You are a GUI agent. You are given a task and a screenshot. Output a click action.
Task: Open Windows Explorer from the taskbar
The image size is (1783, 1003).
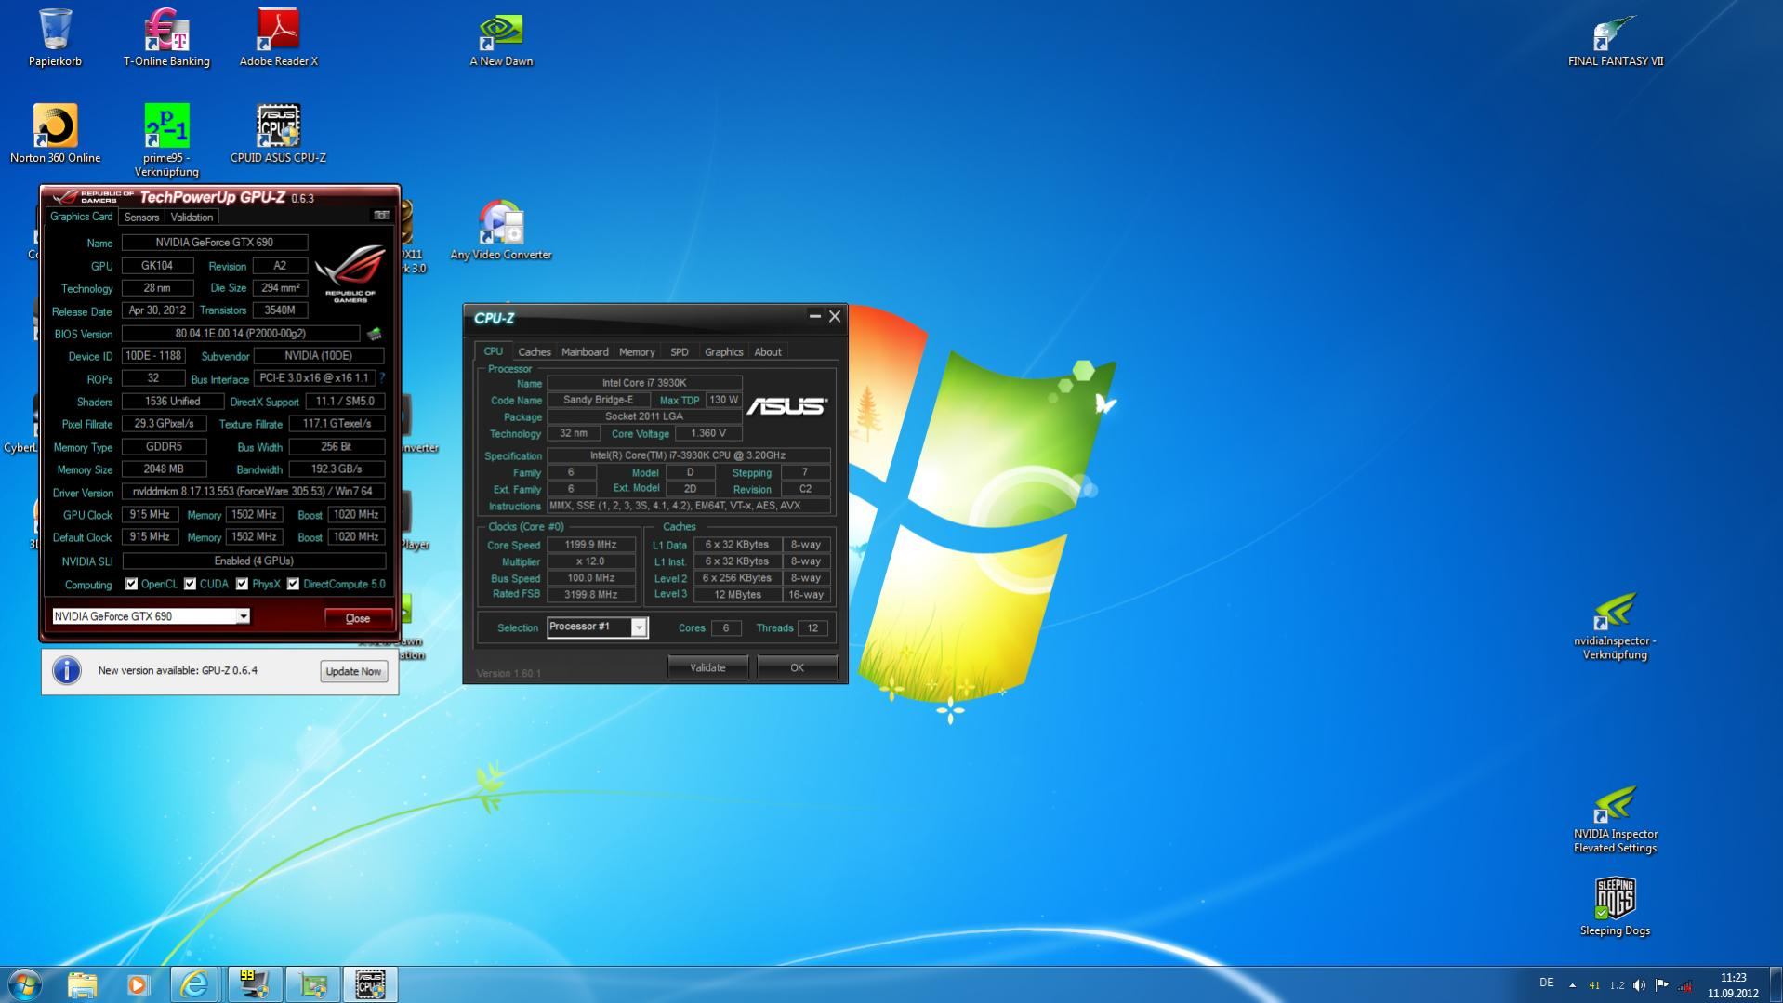[x=82, y=984]
